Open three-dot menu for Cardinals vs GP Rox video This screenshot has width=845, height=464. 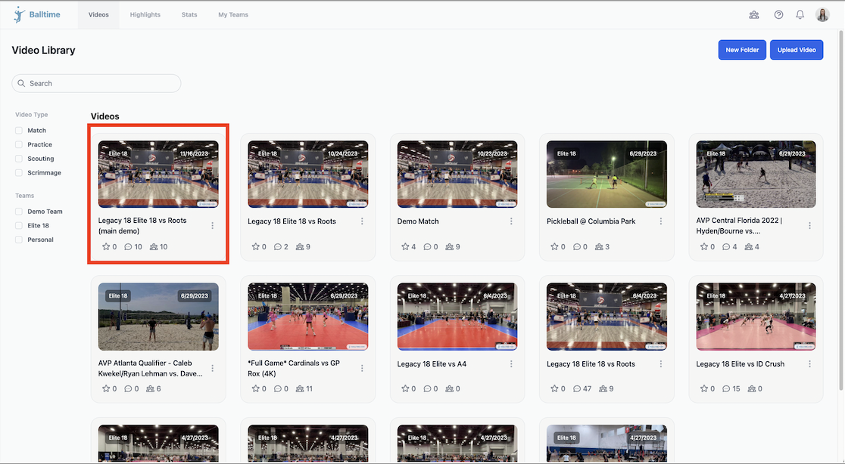pyautogui.click(x=362, y=368)
